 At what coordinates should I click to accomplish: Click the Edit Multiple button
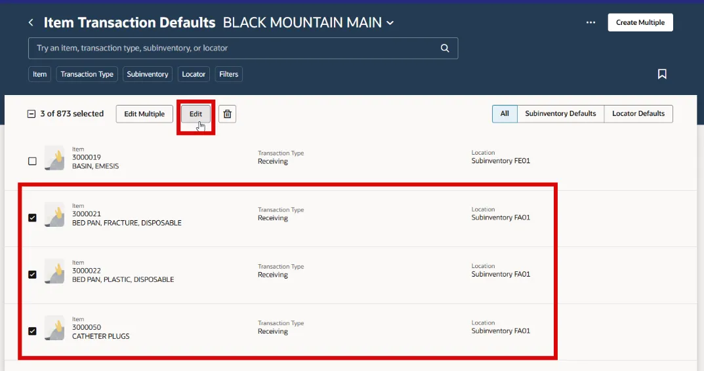pyautogui.click(x=144, y=114)
